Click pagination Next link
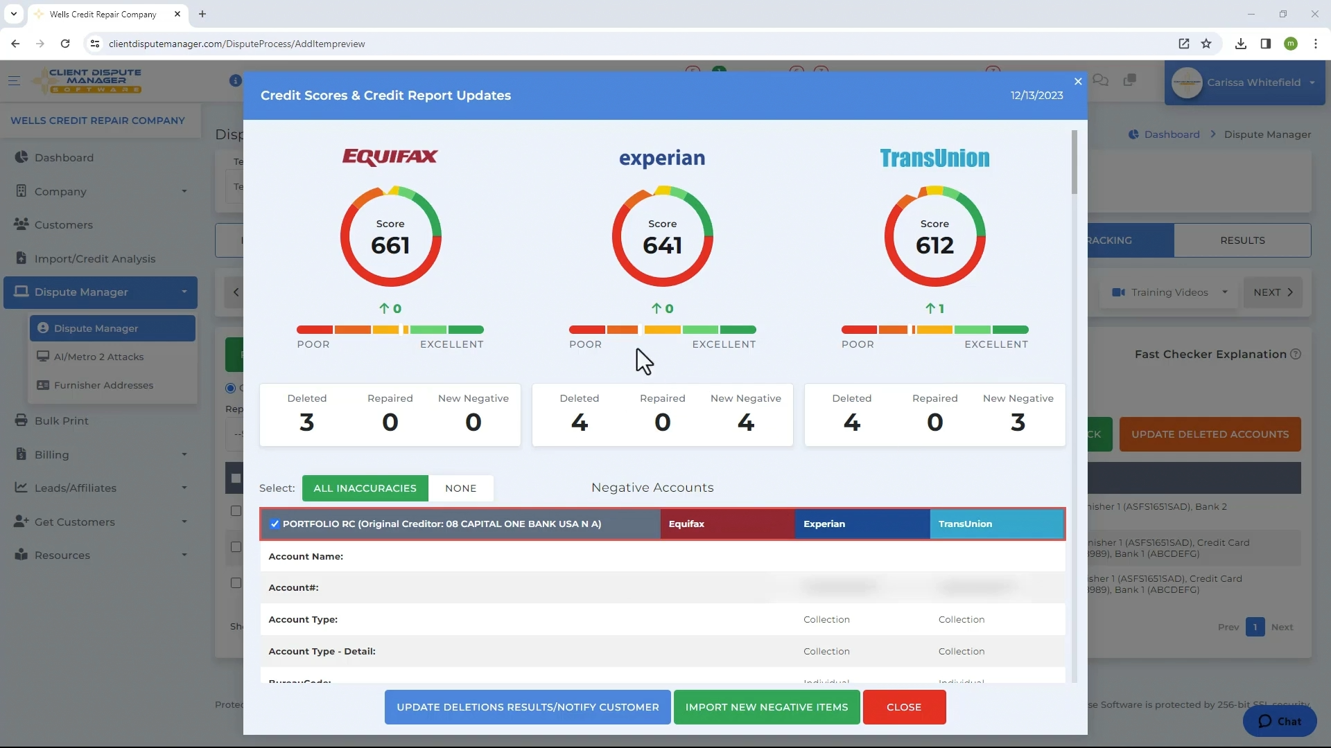Screen dimensions: 1331x748 click(1282, 627)
